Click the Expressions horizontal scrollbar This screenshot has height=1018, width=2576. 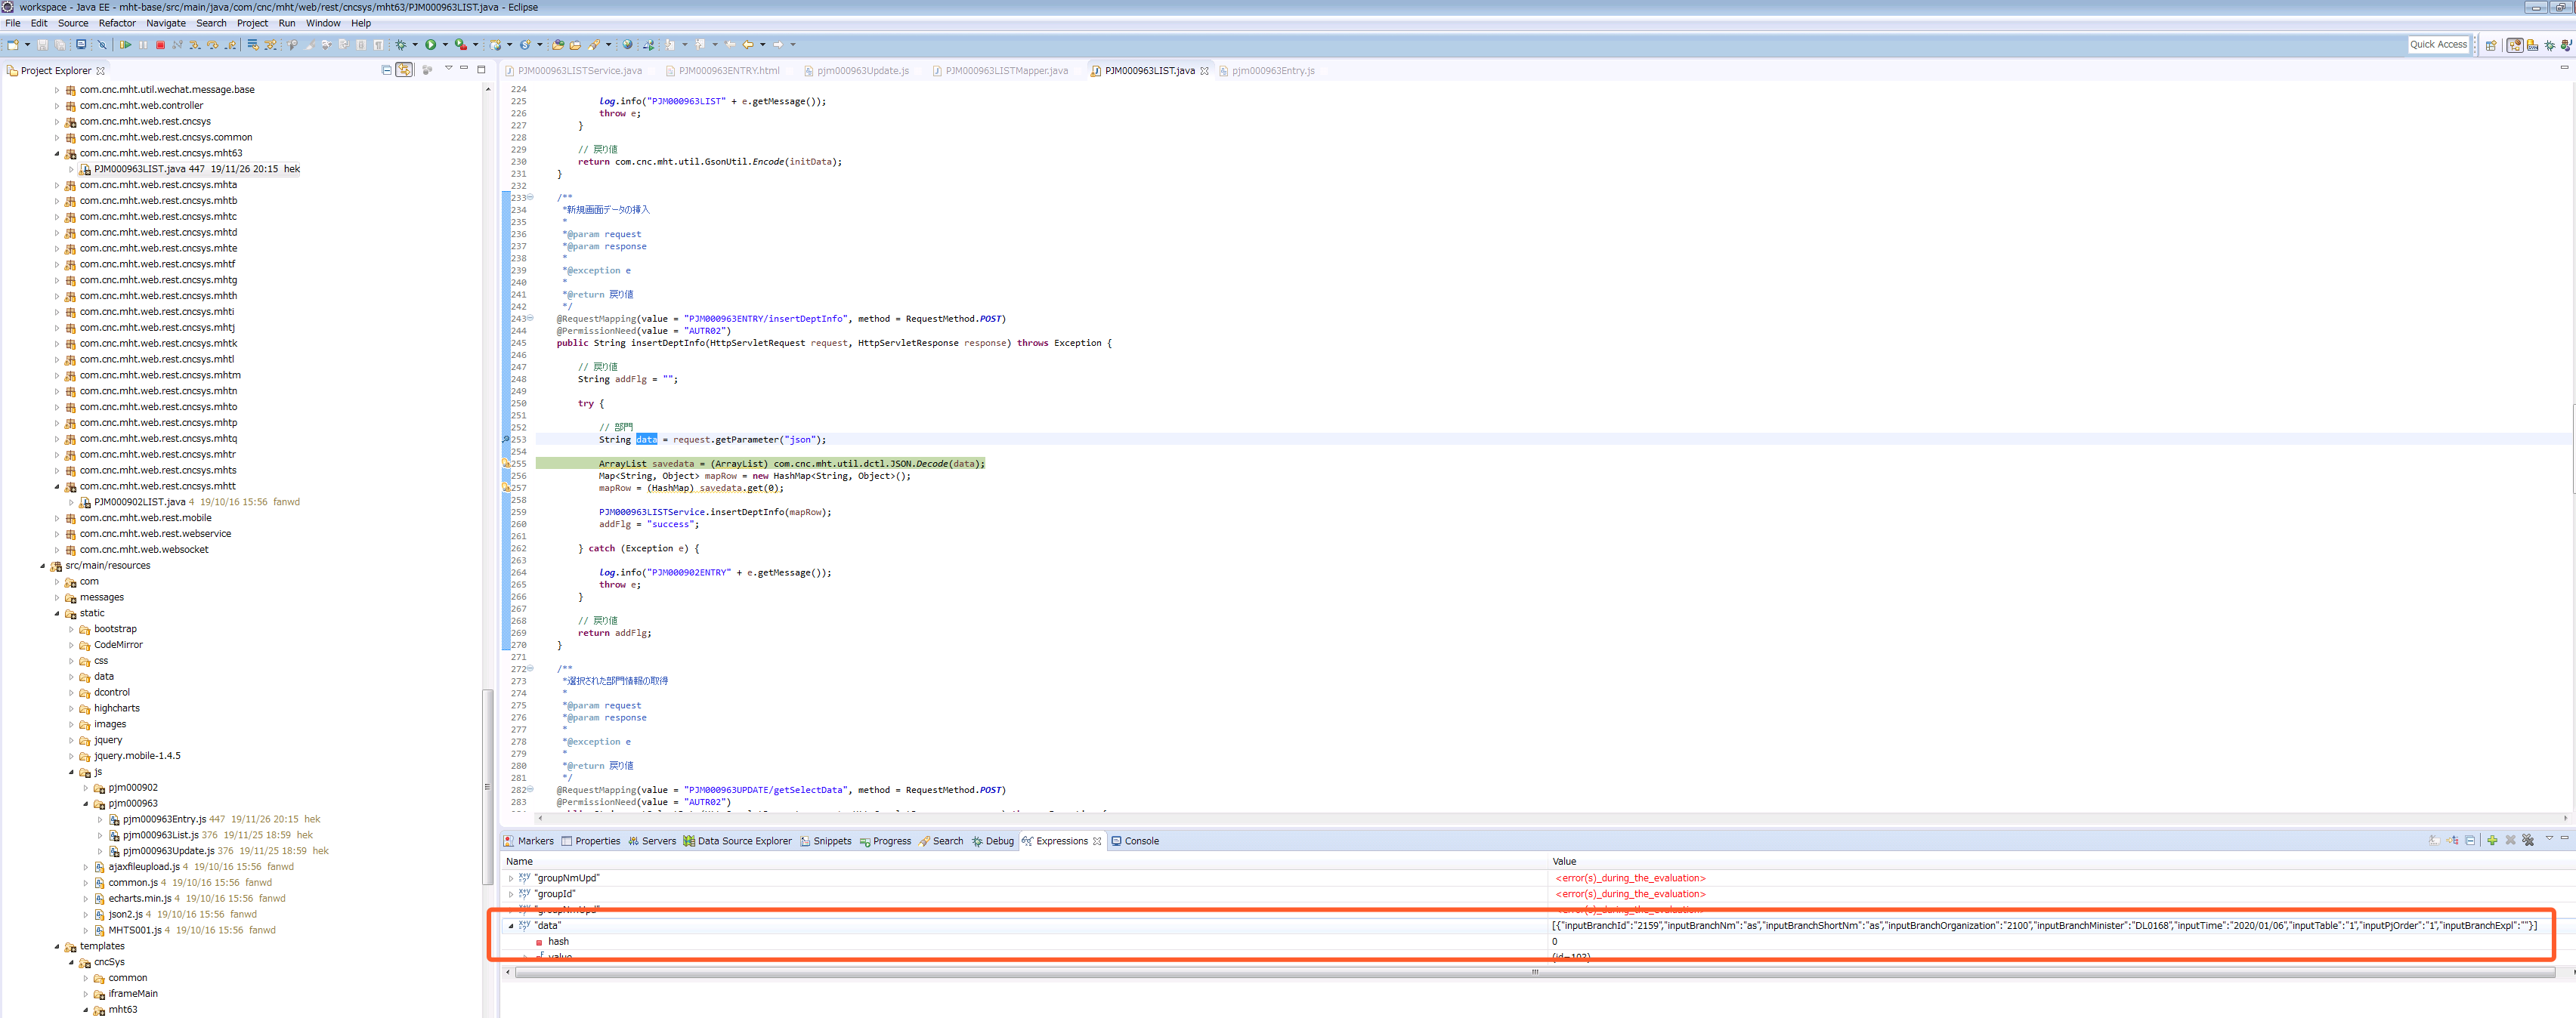pos(1535,972)
